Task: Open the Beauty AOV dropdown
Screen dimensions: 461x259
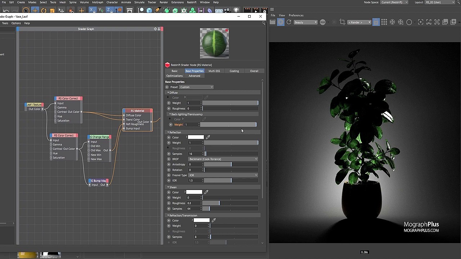Action: tap(305, 22)
